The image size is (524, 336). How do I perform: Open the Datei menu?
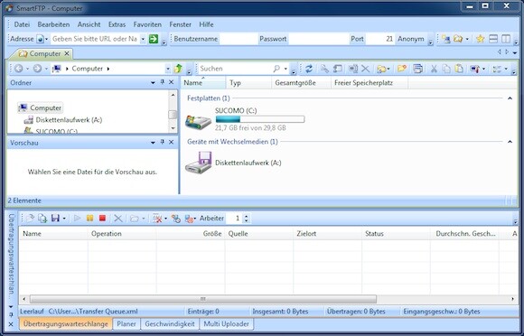(x=22, y=24)
